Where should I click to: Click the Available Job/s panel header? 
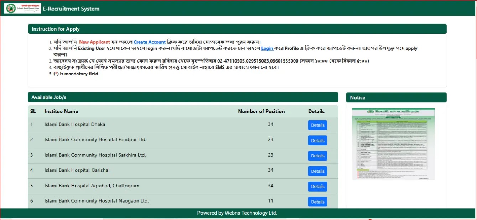(183, 97)
